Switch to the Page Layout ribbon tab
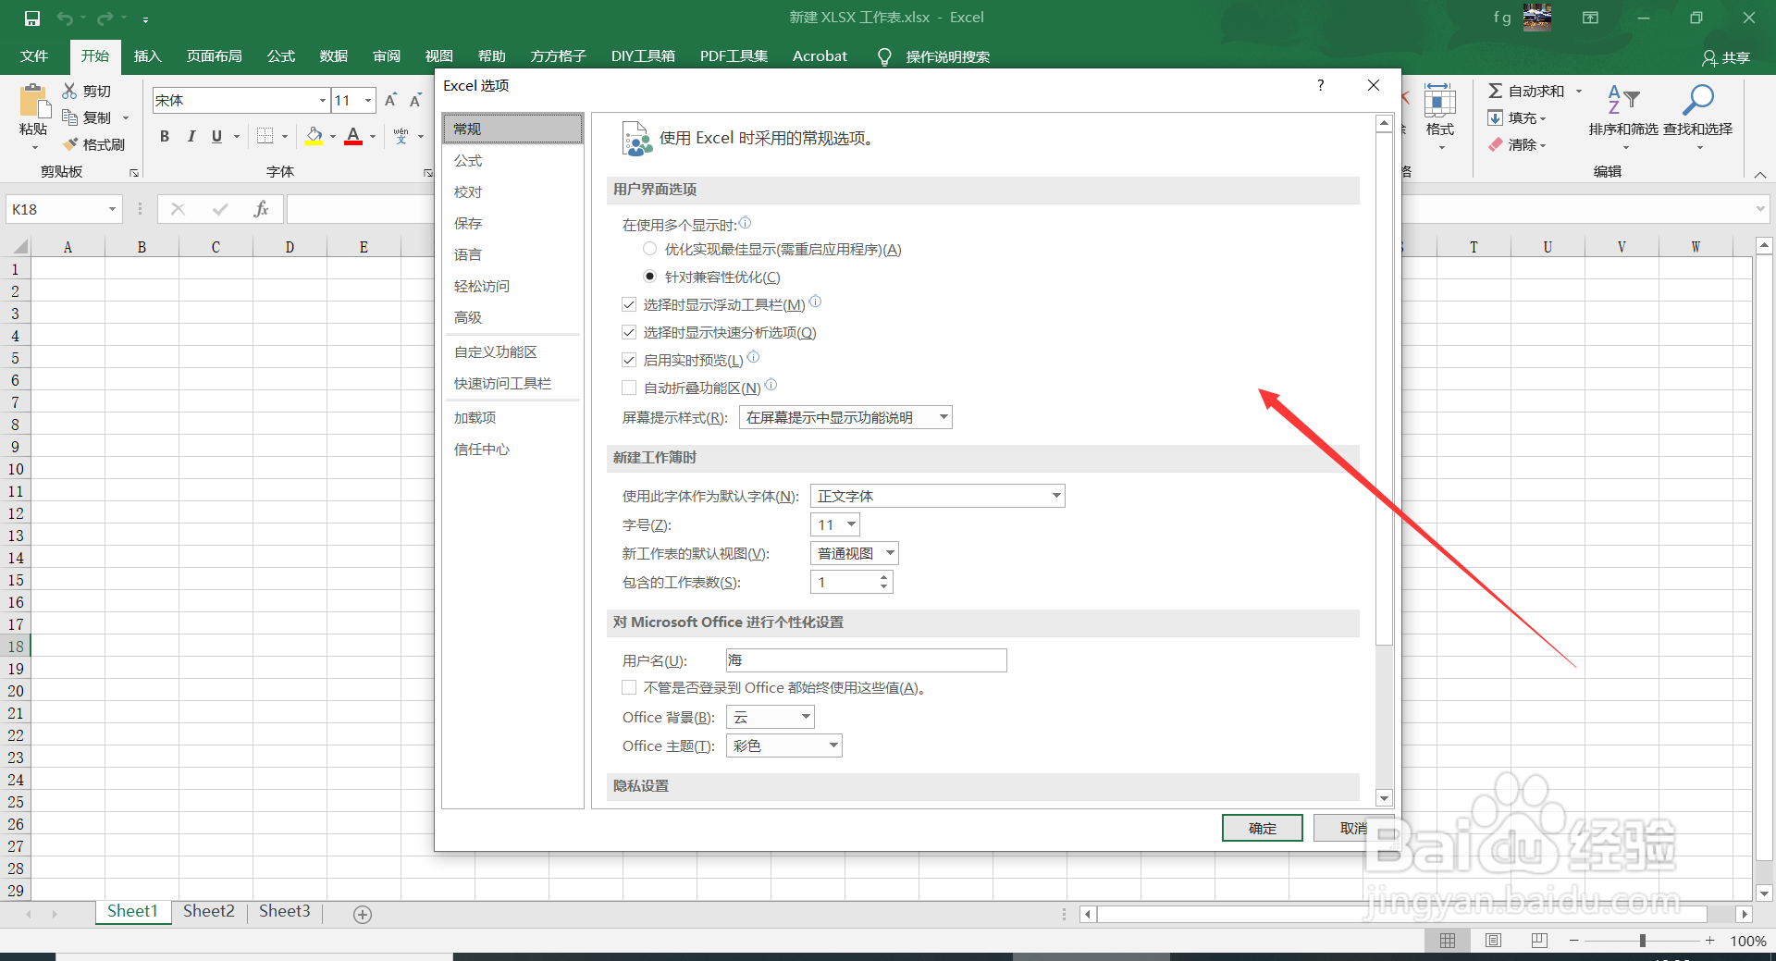 pos(215,56)
